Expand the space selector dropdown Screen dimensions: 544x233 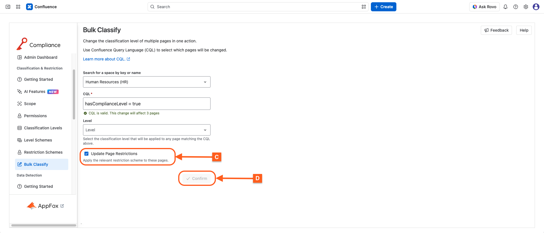tap(147, 82)
